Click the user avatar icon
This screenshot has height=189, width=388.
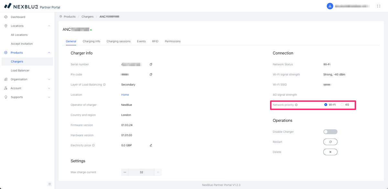tap(330, 6)
